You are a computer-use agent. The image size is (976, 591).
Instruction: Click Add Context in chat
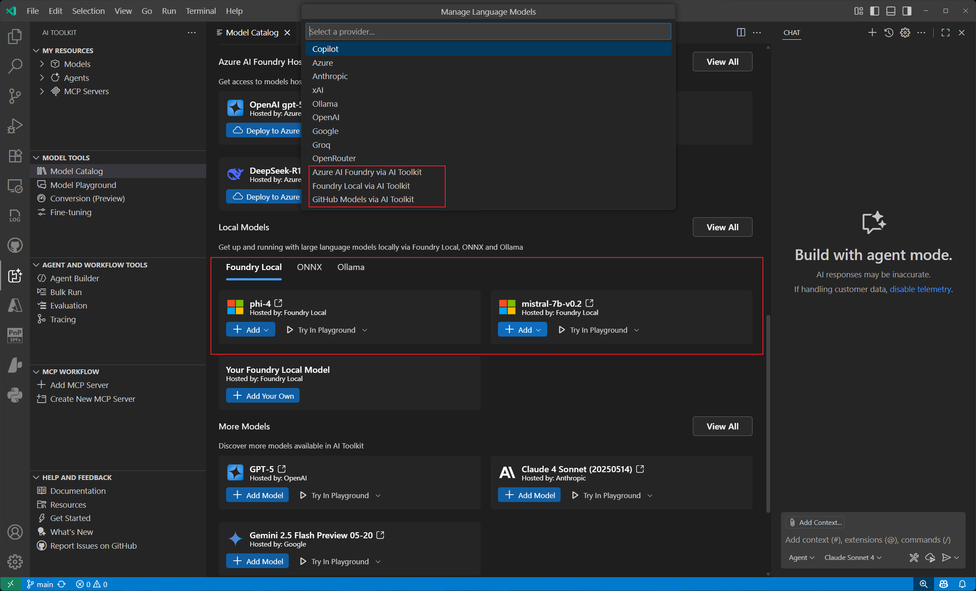click(x=816, y=522)
